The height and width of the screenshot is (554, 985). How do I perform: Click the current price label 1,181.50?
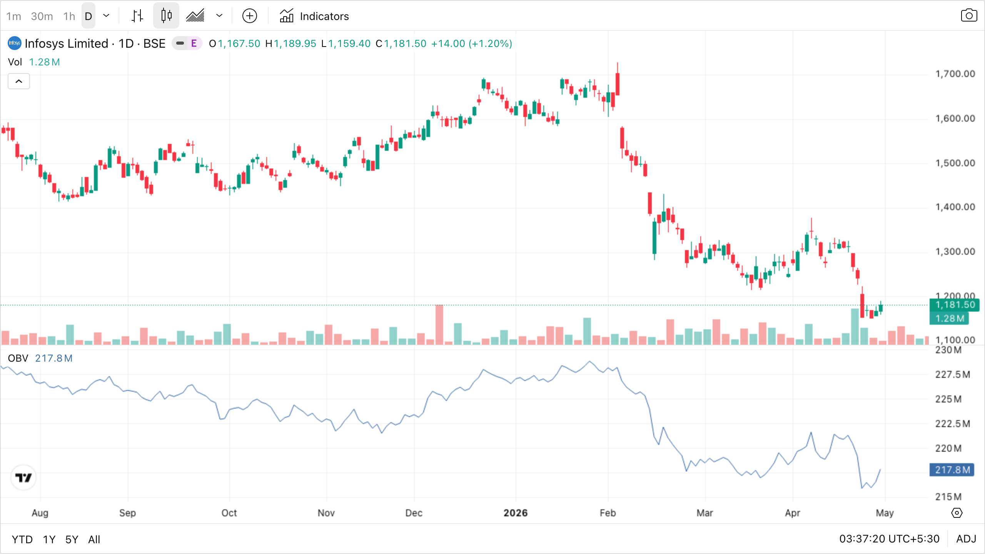click(x=955, y=305)
